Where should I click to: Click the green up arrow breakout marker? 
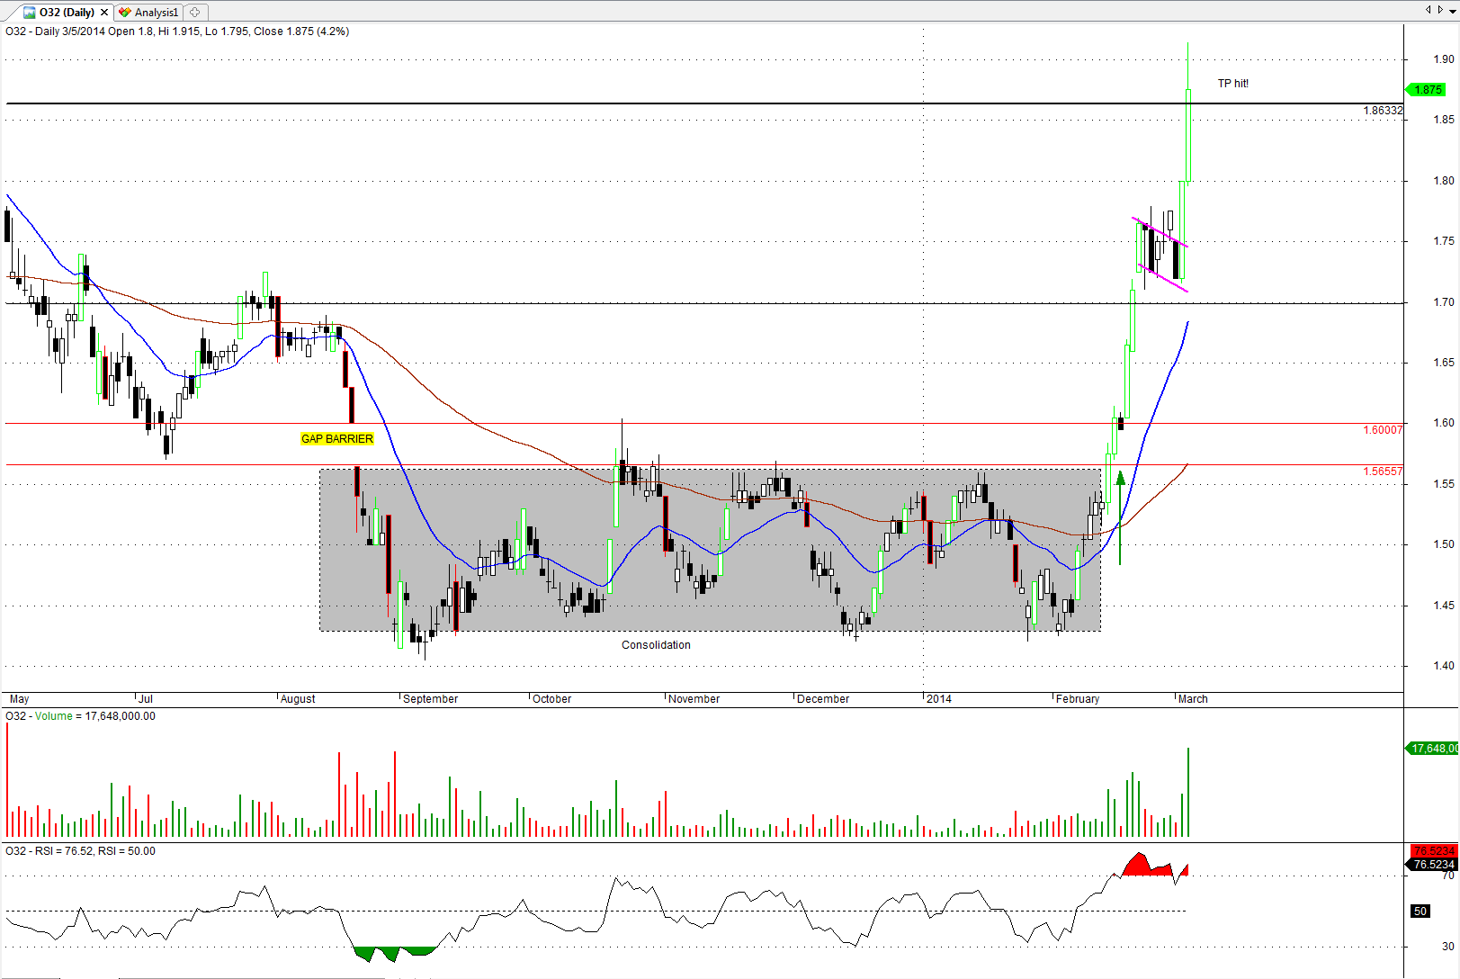(x=1120, y=480)
